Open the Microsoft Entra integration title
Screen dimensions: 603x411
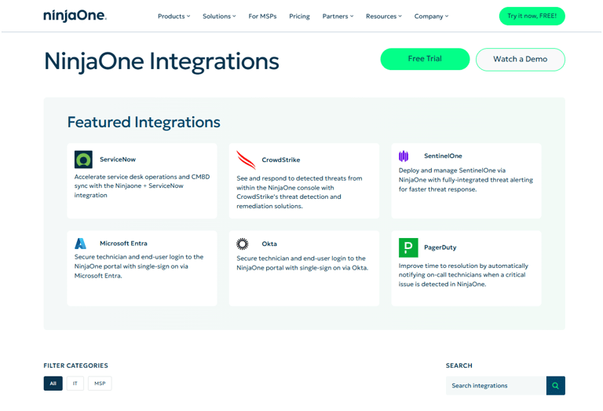(123, 243)
